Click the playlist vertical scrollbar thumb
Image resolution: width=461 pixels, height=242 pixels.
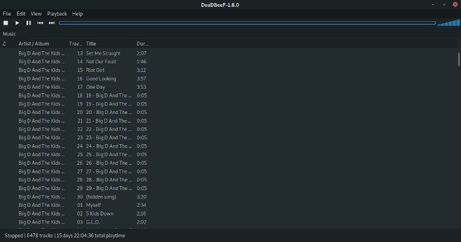[459, 59]
